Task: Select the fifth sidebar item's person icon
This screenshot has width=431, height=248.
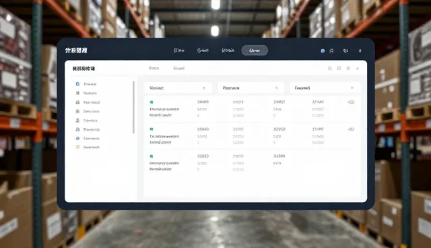Action: (77, 121)
